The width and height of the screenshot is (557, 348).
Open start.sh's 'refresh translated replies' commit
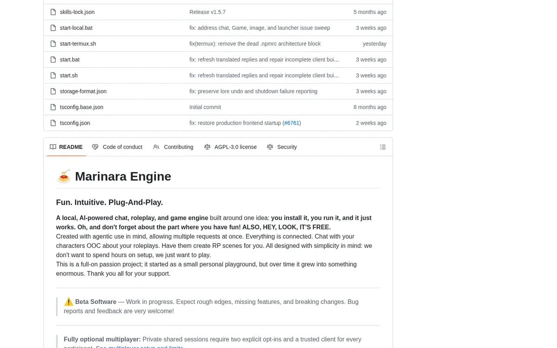tap(264, 75)
